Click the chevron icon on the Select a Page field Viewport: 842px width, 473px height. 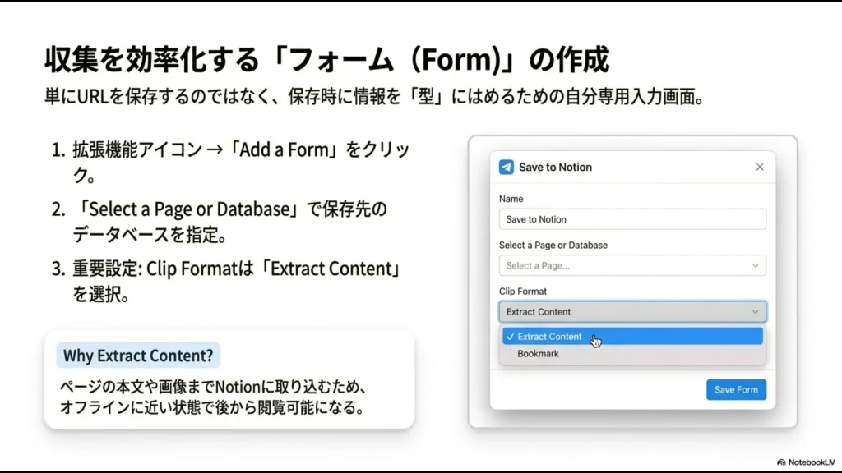pyautogui.click(x=755, y=265)
